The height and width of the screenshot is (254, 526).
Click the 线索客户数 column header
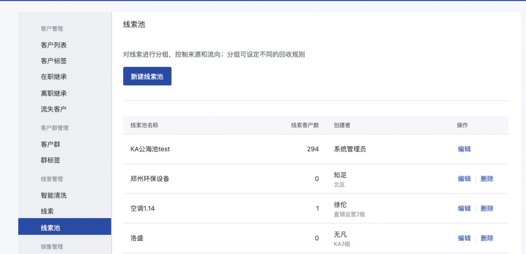click(305, 125)
